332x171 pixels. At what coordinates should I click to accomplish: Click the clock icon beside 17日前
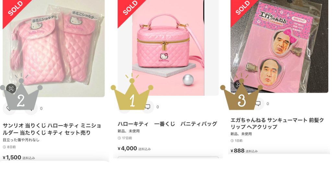click(x=119, y=138)
